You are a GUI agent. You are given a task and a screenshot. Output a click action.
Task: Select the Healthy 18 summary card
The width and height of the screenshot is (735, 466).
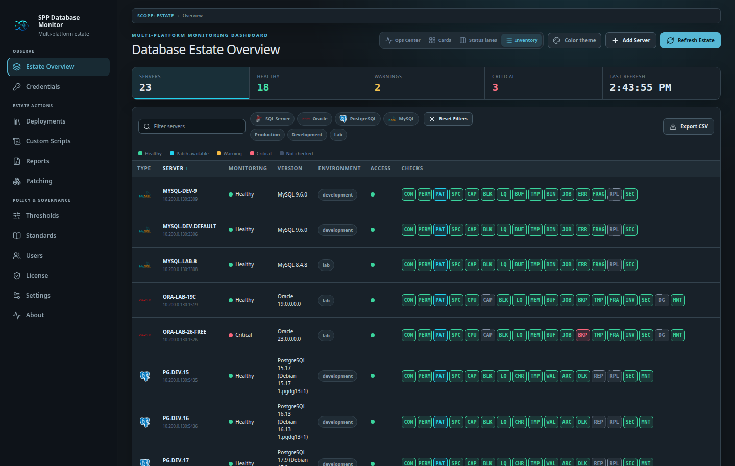coord(308,83)
